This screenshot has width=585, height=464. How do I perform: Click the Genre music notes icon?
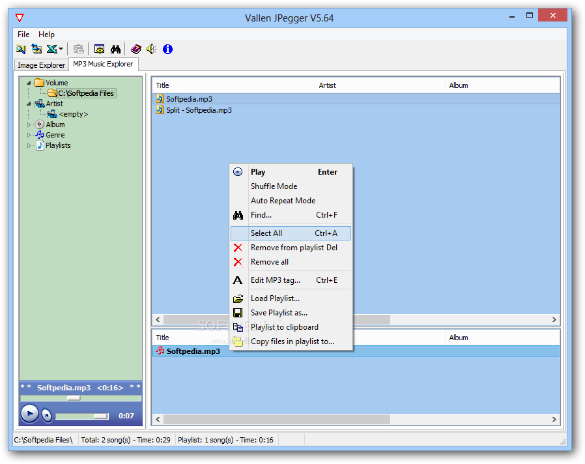point(40,135)
